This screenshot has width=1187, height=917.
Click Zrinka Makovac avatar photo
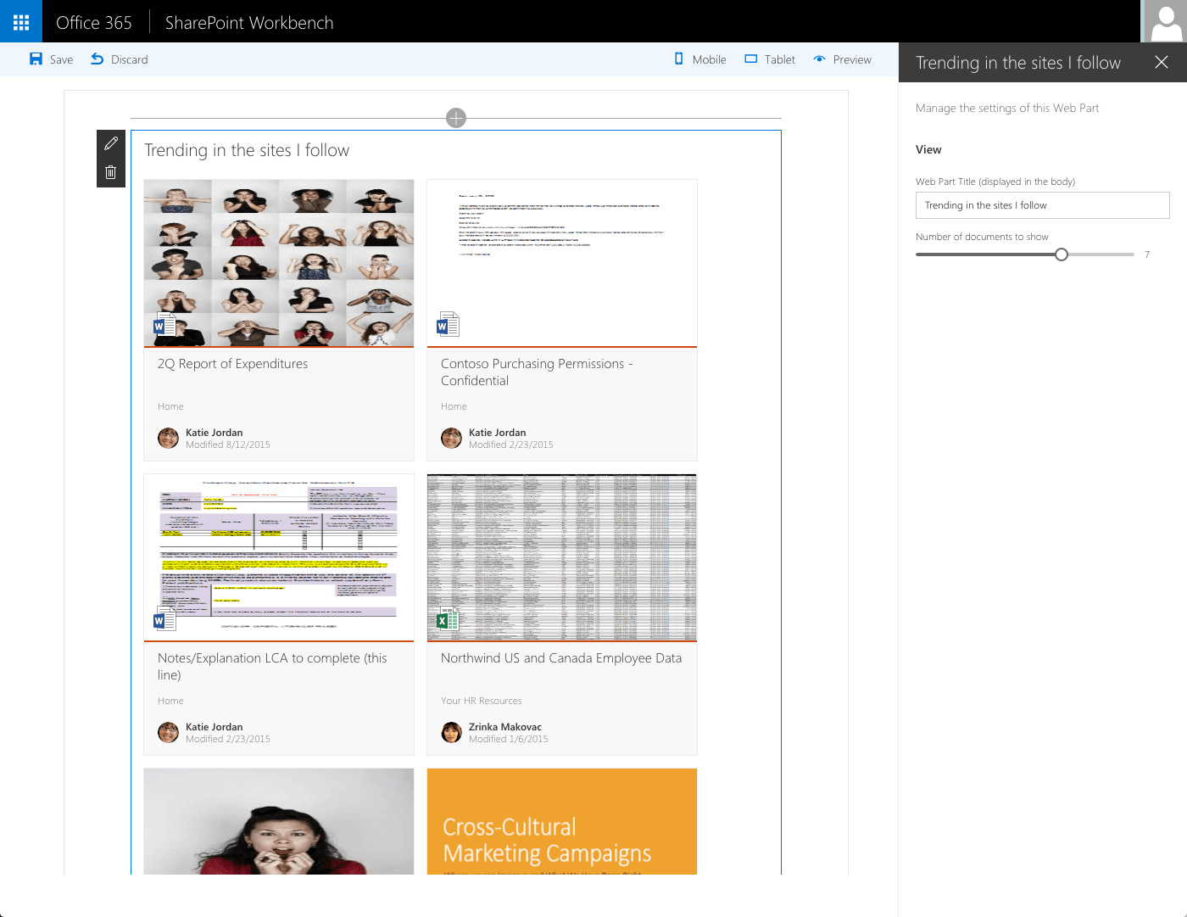click(x=451, y=732)
